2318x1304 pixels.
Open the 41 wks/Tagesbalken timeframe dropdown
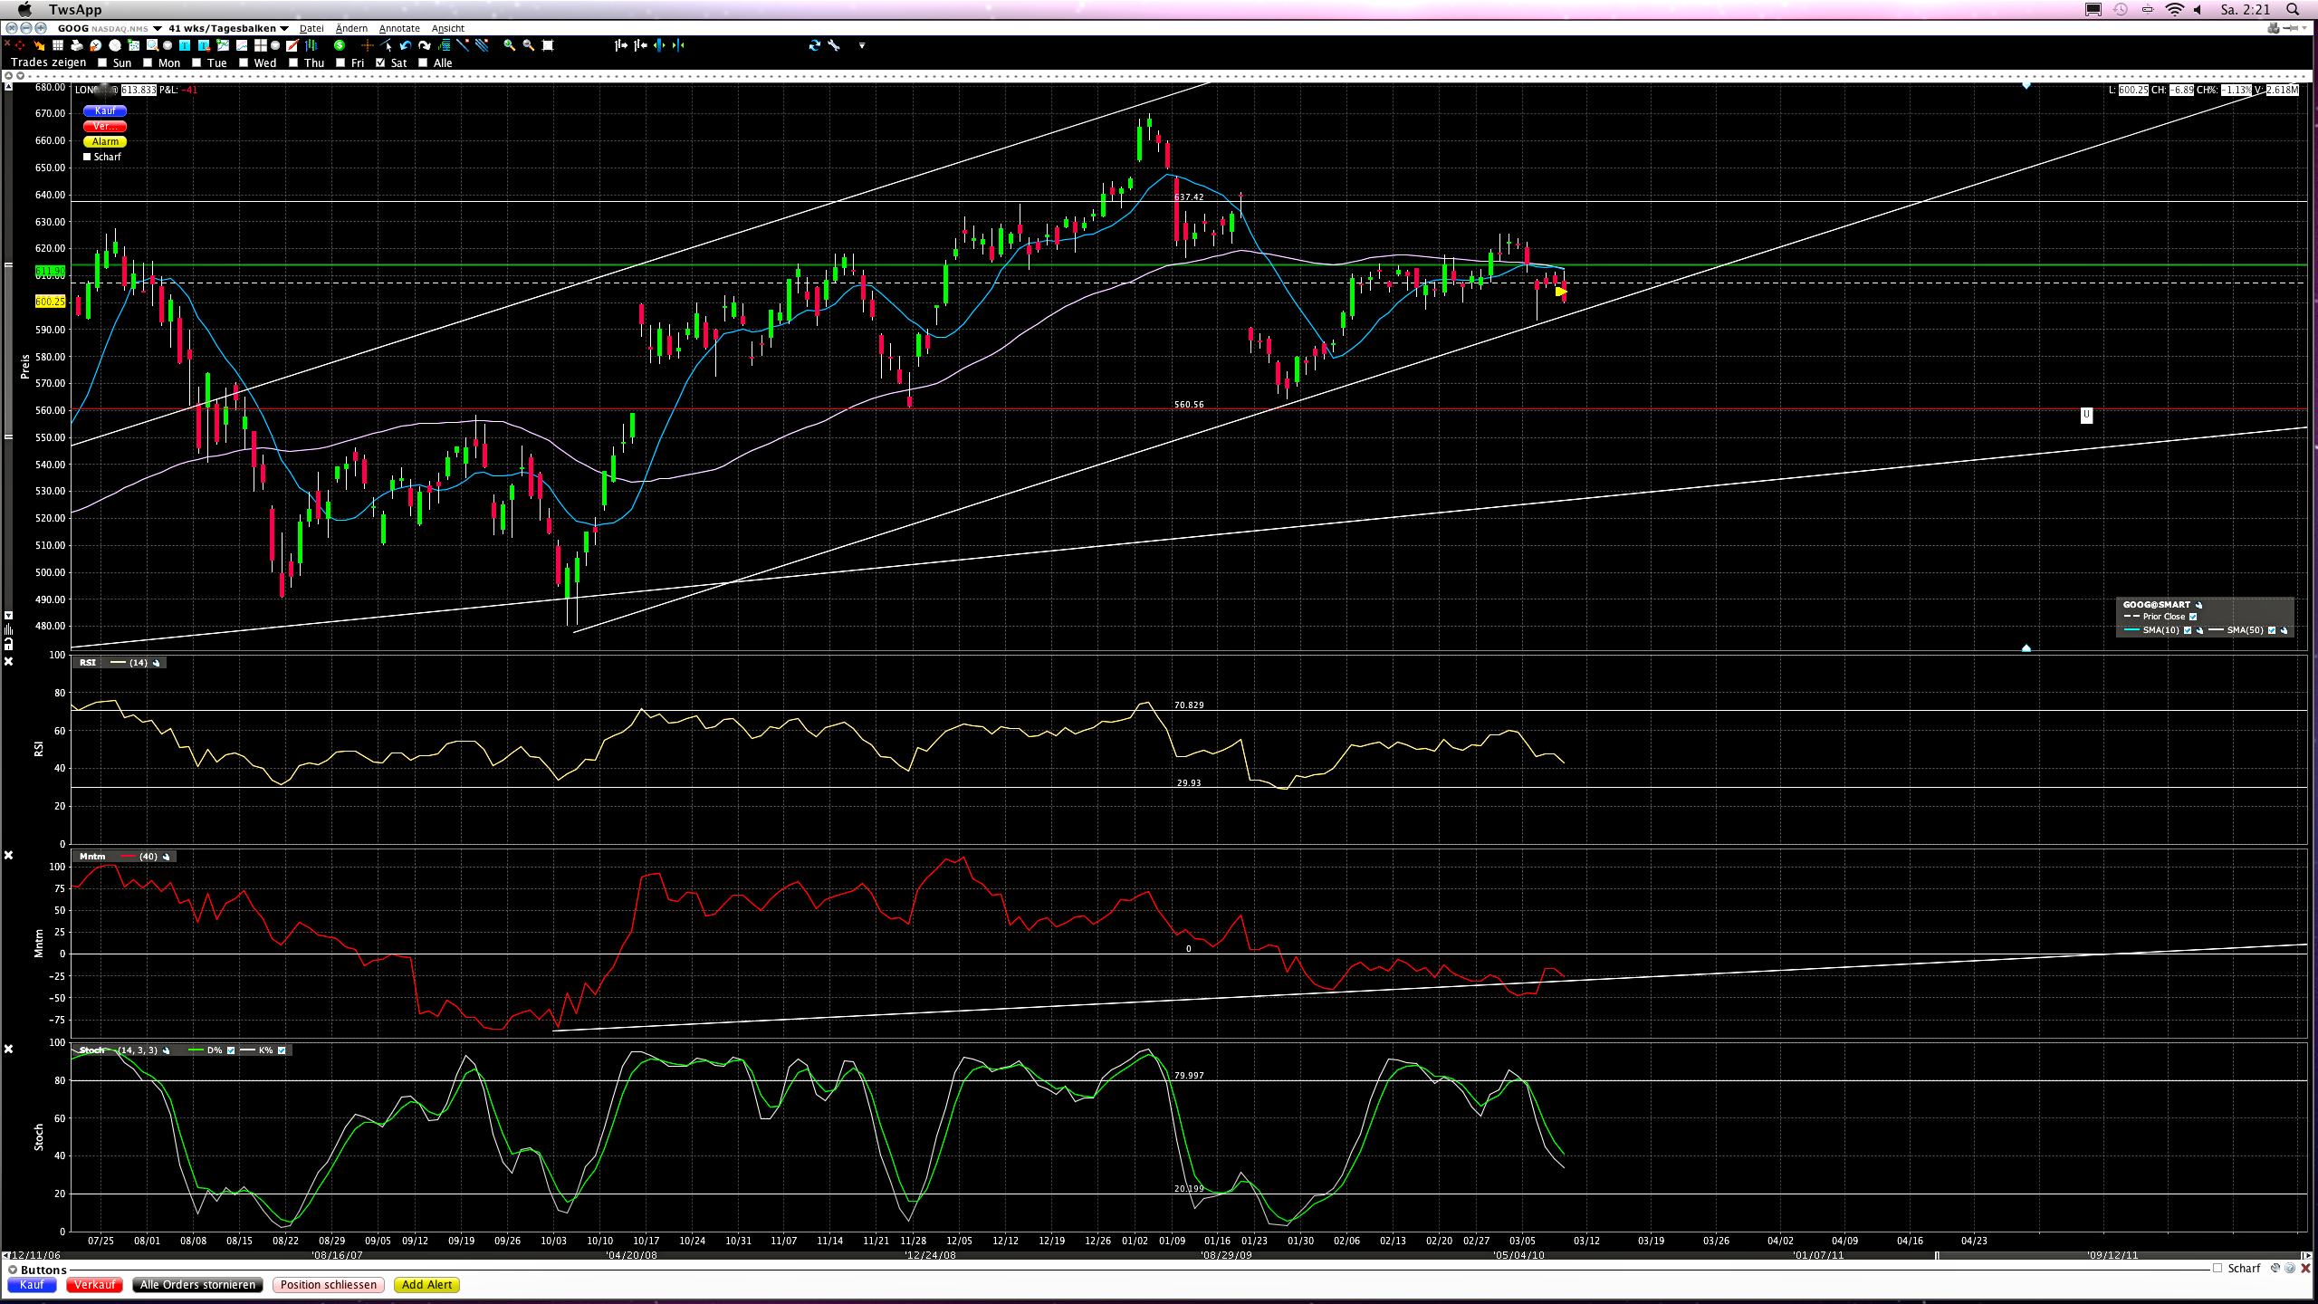pyautogui.click(x=284, y=28)
